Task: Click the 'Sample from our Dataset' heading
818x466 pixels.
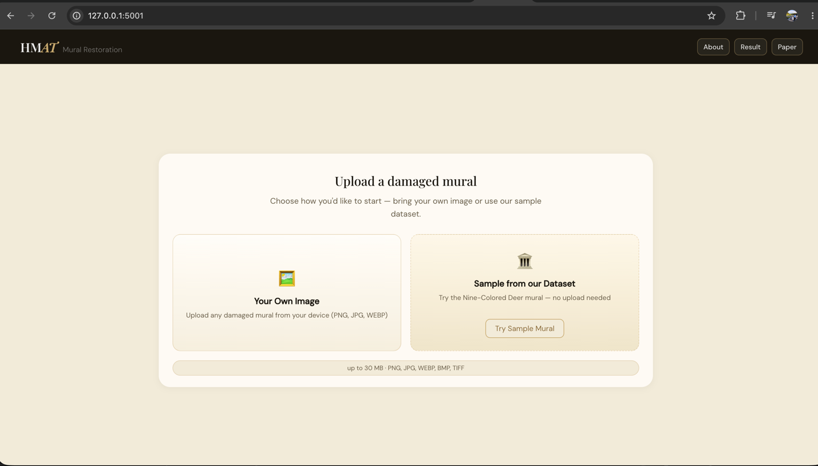Action: (525, 283)
